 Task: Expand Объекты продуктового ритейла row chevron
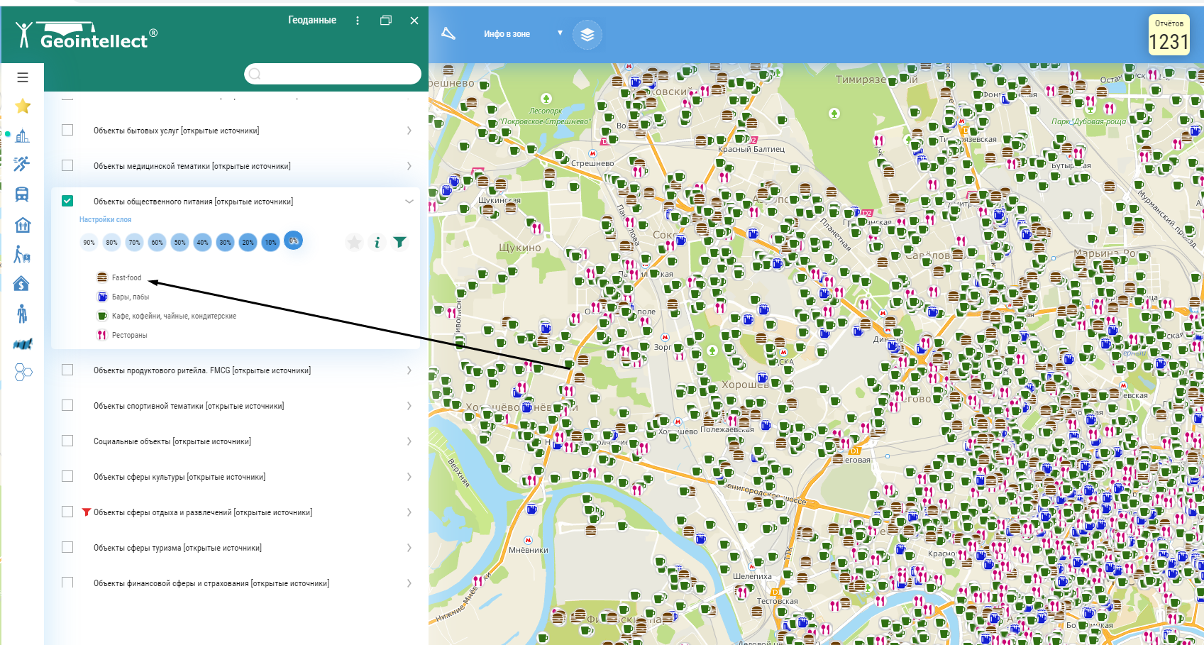(409, 370)
